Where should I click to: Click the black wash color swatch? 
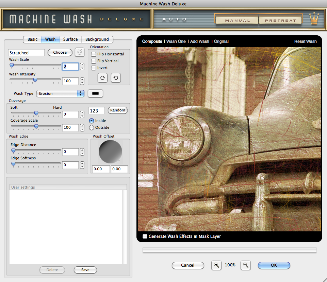pyautogui.click(x=95, y=93)
